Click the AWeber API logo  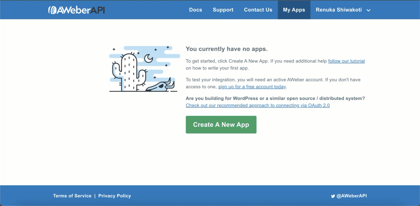76,10
